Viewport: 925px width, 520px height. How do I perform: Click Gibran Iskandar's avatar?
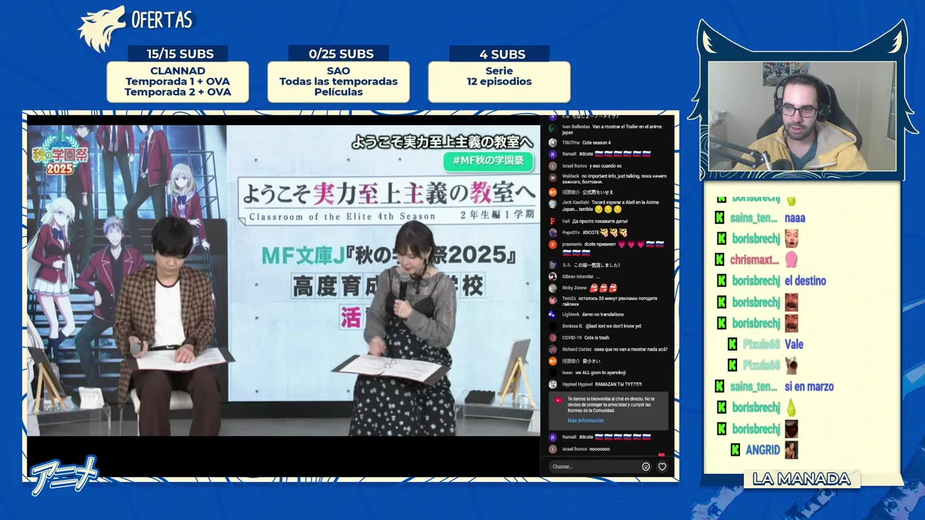(x=553, y=277)
